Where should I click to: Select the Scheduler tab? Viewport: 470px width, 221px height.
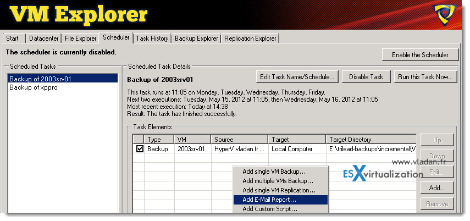(116, 37)
